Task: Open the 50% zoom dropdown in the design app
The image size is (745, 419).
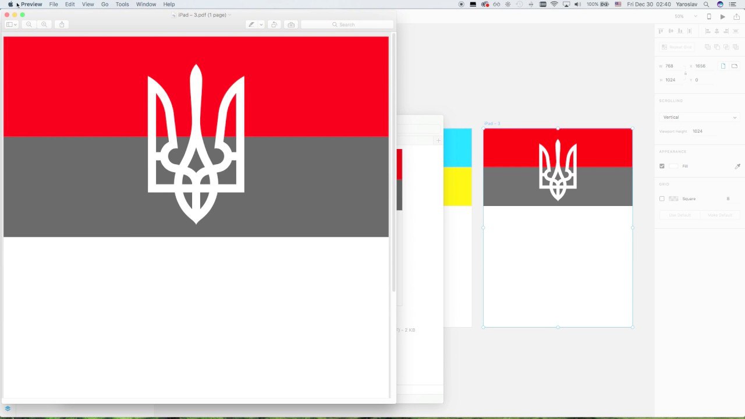Action: (686, 16)
